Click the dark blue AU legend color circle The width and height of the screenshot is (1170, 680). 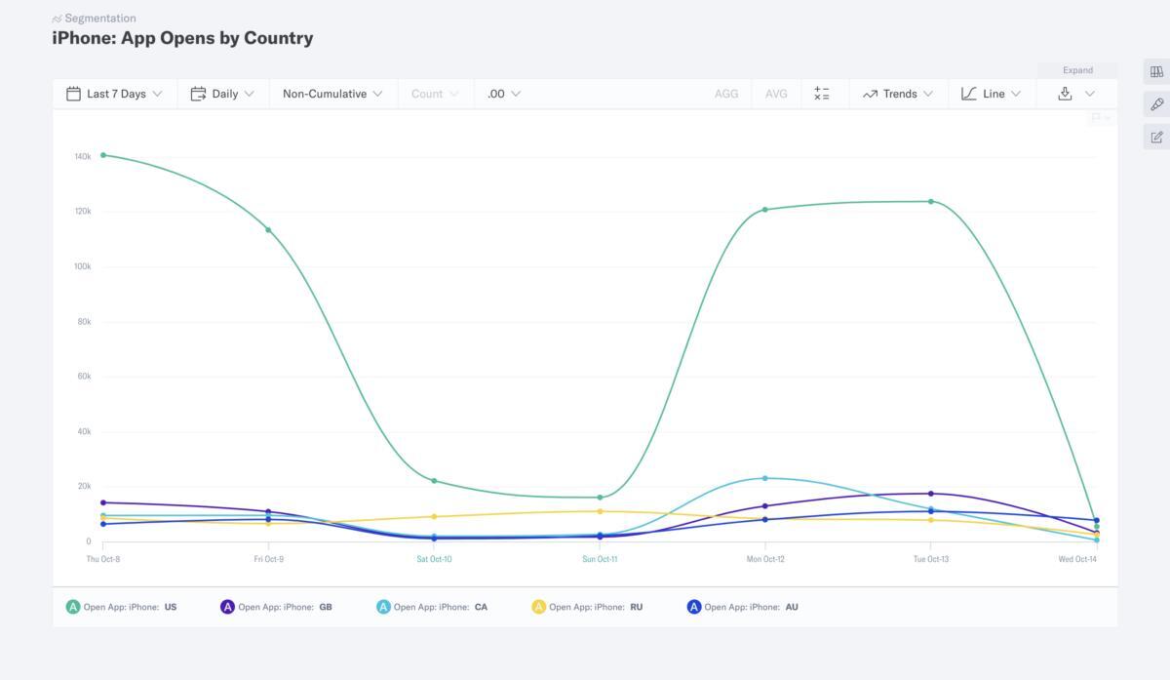click(694, 607)
